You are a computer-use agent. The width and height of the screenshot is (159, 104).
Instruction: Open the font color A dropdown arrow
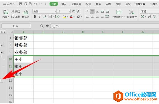pyautogui.click(x=74, y=16)
